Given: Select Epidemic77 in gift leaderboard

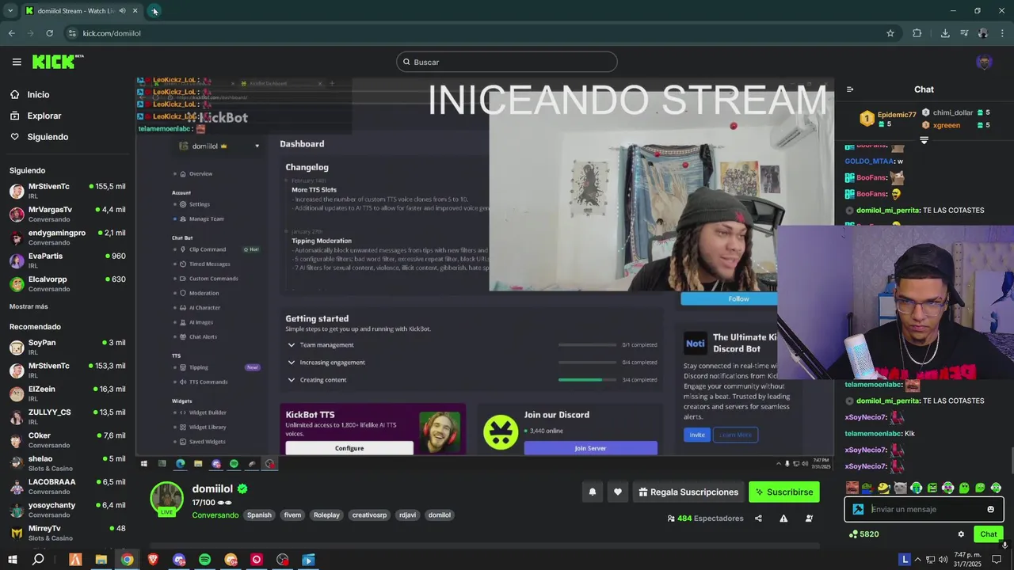Looking at the screenshot, I should (x=897, y=115).
